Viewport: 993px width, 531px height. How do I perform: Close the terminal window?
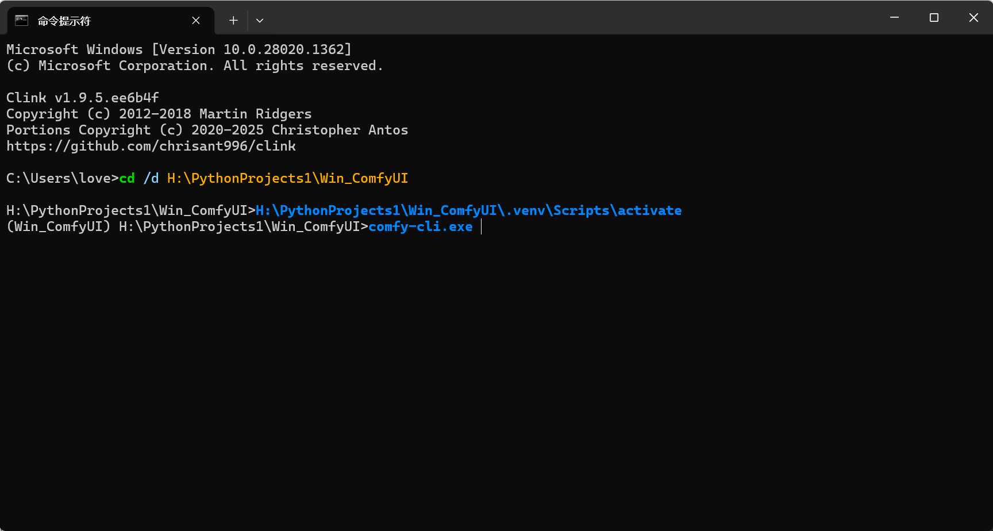[973, 17]
